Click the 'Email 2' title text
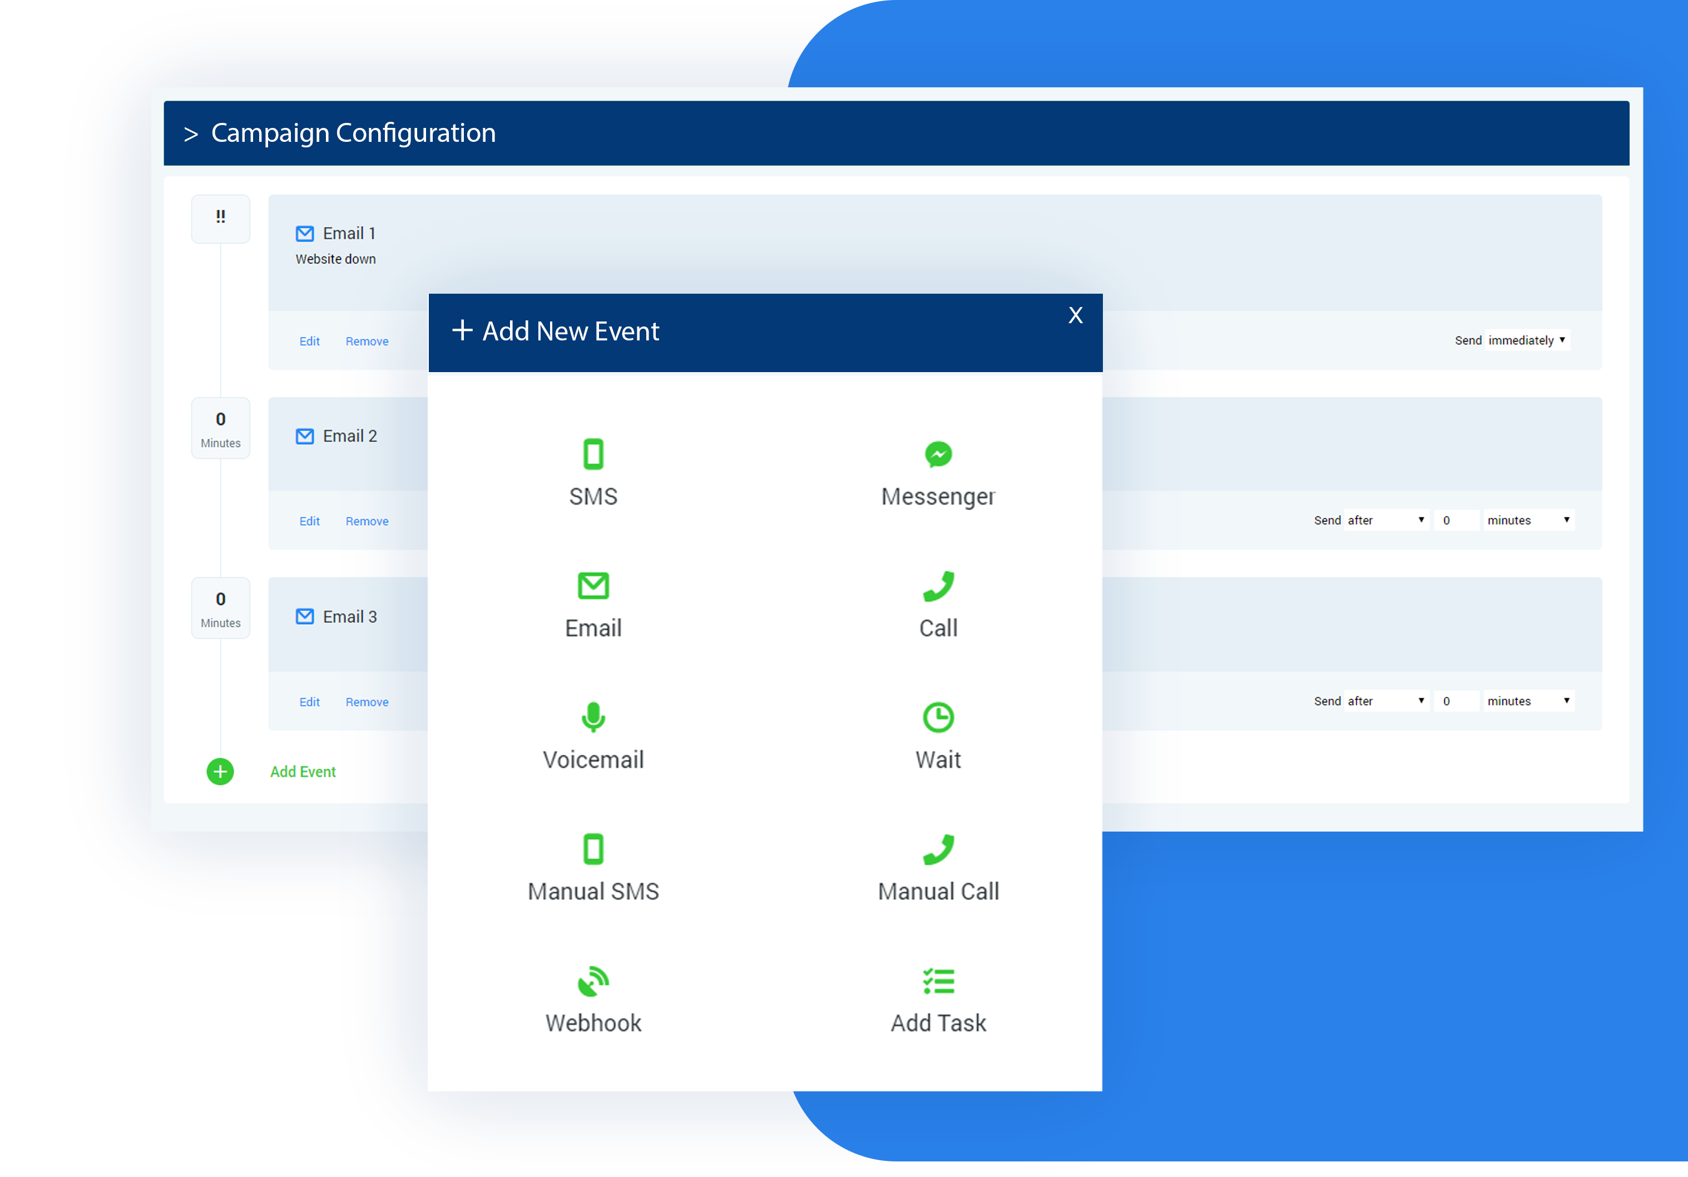Image resolution: width=1688 pixels, height=1177 pixels. 350,436
